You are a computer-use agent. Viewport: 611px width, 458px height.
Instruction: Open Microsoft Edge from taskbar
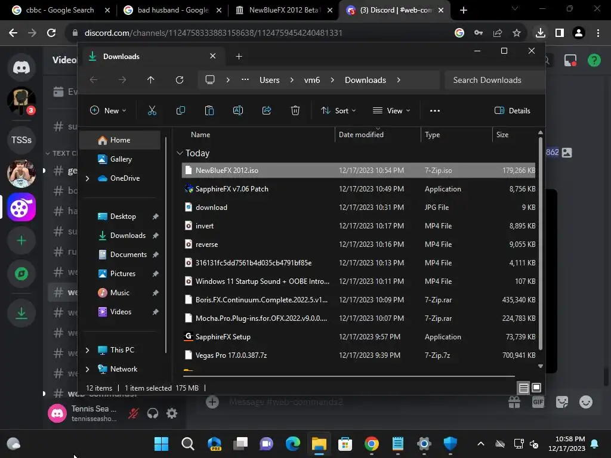292,444
